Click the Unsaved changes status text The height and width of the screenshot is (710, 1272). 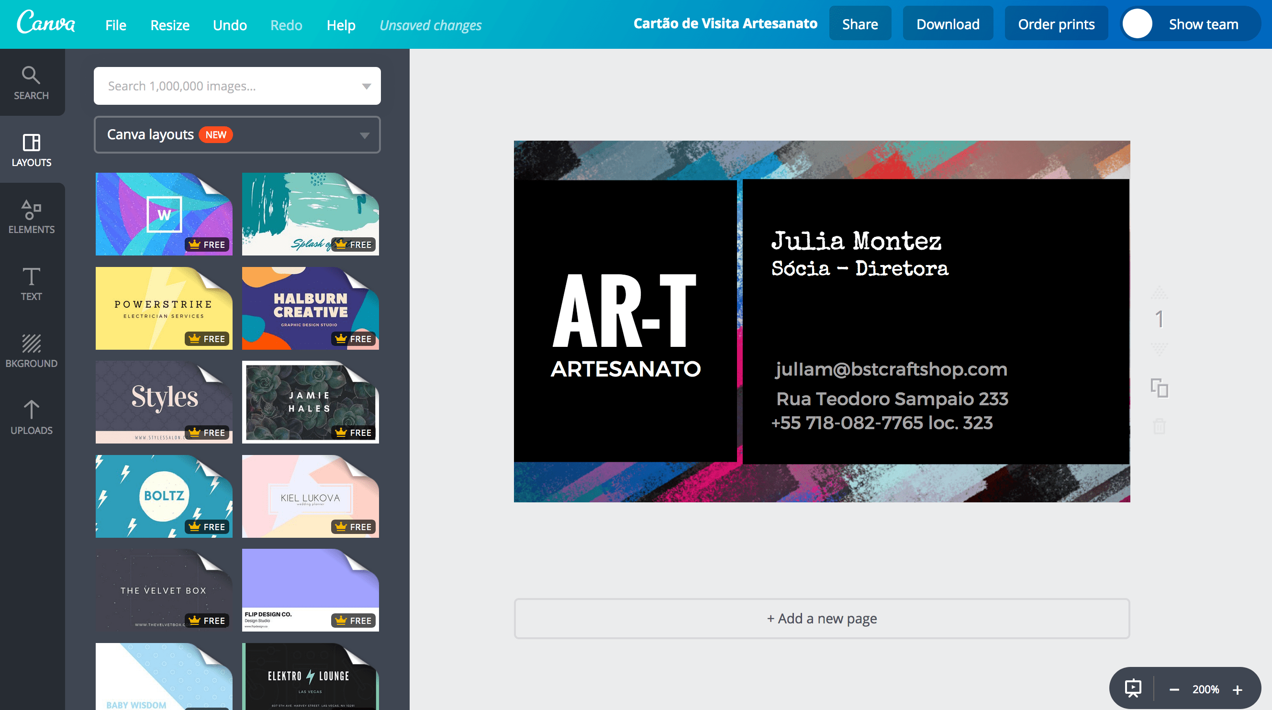tap(431, 25)
